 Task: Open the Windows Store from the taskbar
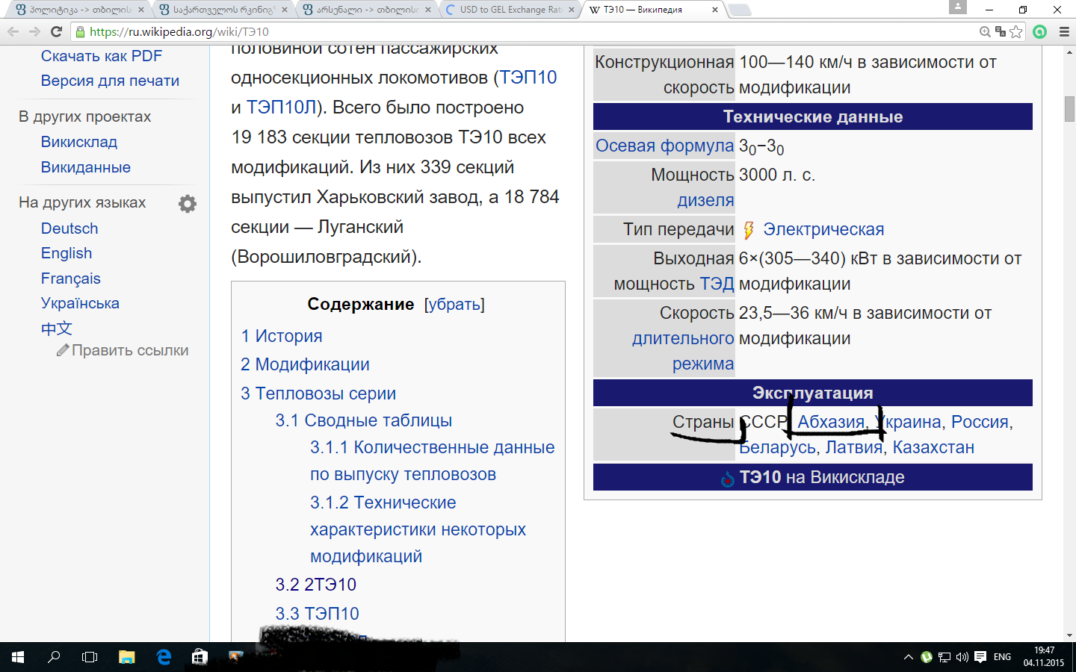(x=200, y=657)
